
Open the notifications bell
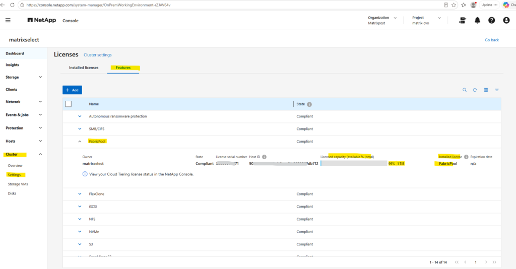tap(477, 20)
